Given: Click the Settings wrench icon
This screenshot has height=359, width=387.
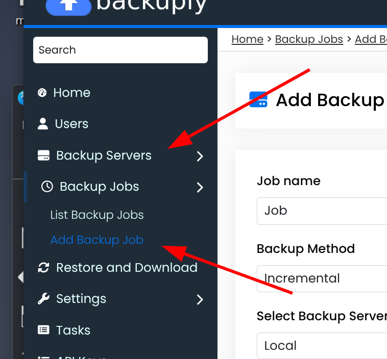Looking at the screenshot, I should click(43, 299).
